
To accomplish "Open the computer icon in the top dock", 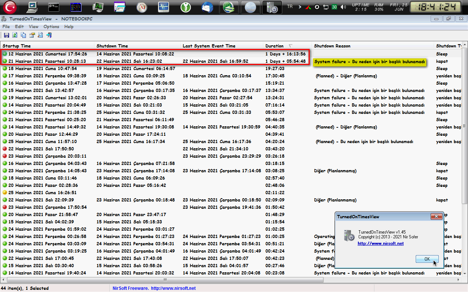I will 33,7.
